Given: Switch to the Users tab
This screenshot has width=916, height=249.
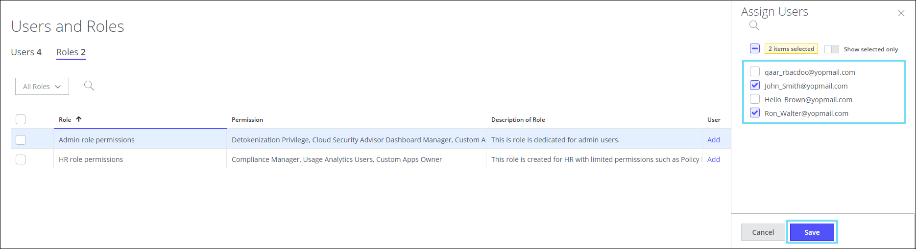Looking at the screenshot, I should pos(26,52).
